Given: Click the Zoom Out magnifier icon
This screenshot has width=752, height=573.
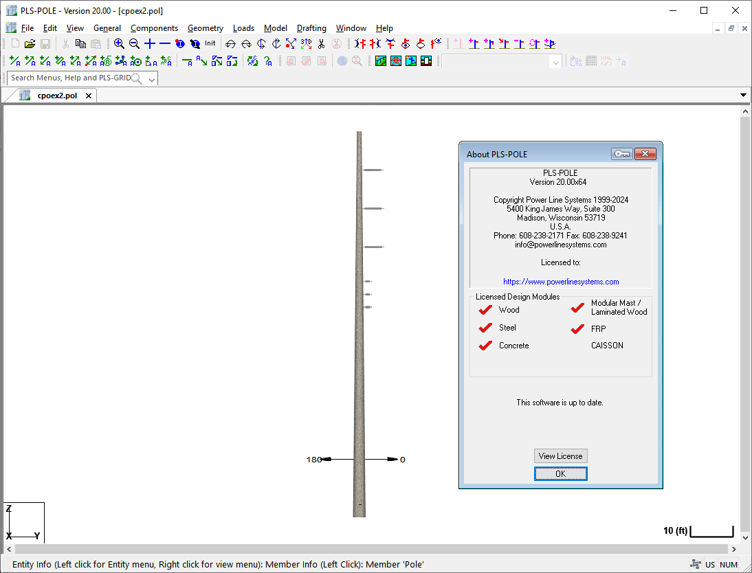Looking at the screenshot, I should (x=134, y=44).
